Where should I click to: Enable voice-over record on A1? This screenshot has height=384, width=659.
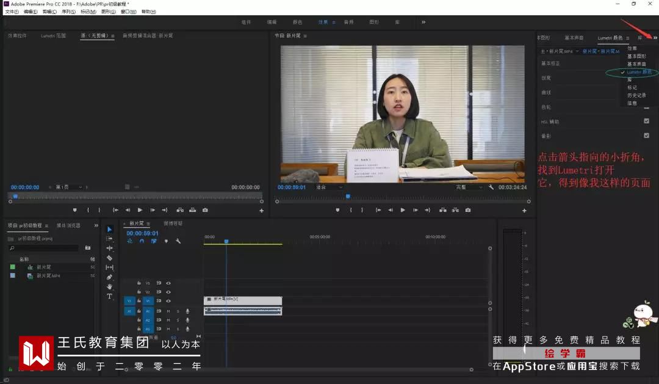point(187,311)
